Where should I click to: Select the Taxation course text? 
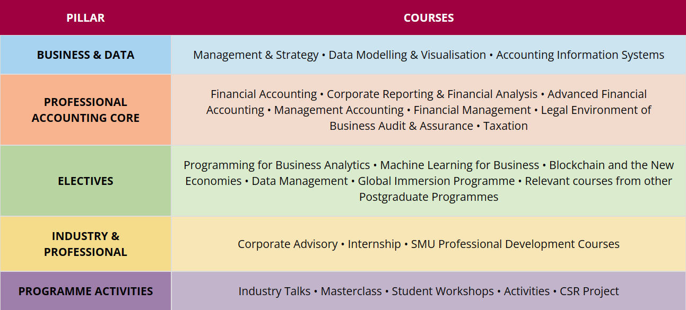505,126
